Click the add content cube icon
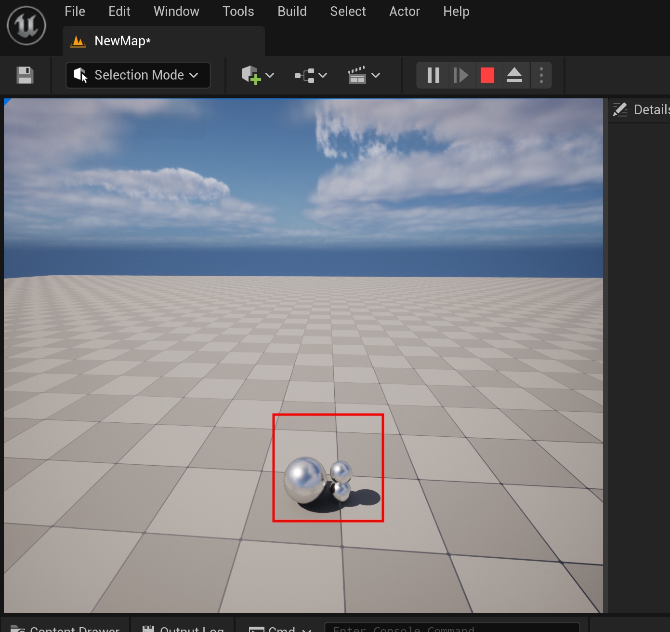This screenshot has height=632, width=670. point(250,75)
